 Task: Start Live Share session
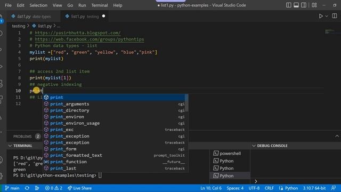[x=79, y=188]
